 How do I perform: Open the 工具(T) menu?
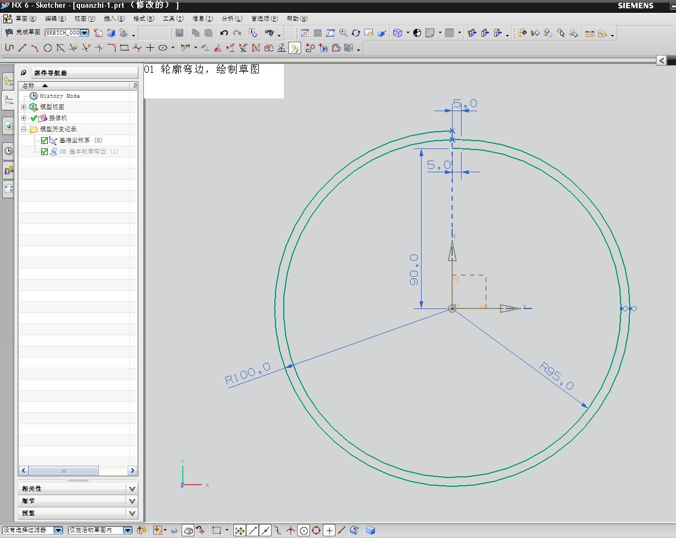click(x=173, y=18)
